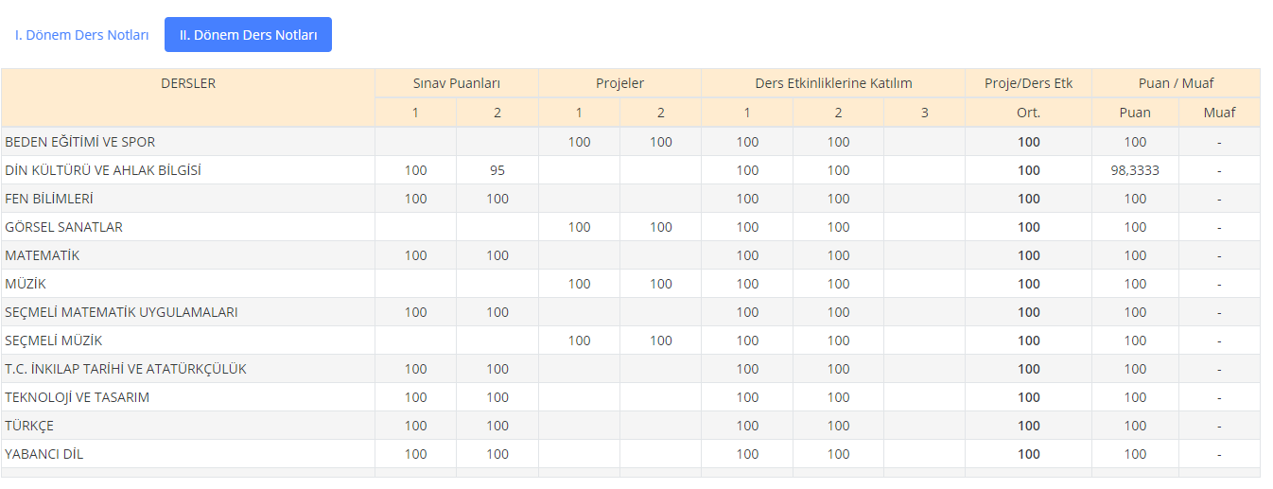Click T.C. İNKILAP TARİHİ VE ATATÜRKÇÜLÜK
Viewport: 1273px width, 489px height.
[x=126, y=369]
